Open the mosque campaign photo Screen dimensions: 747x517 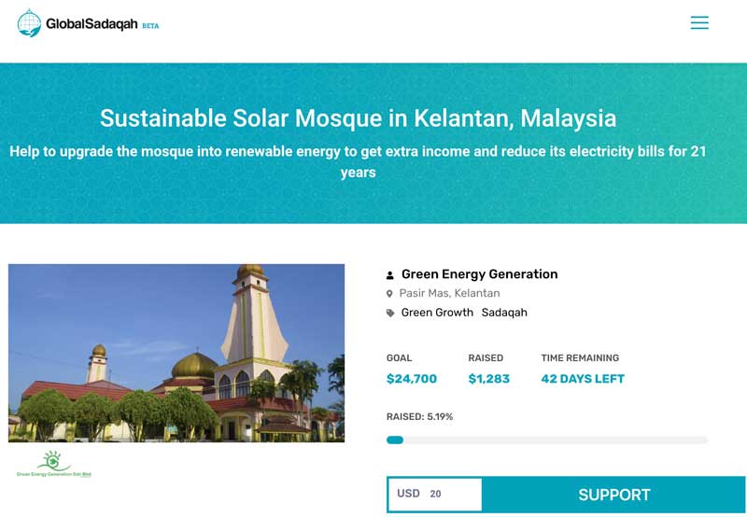176,353
